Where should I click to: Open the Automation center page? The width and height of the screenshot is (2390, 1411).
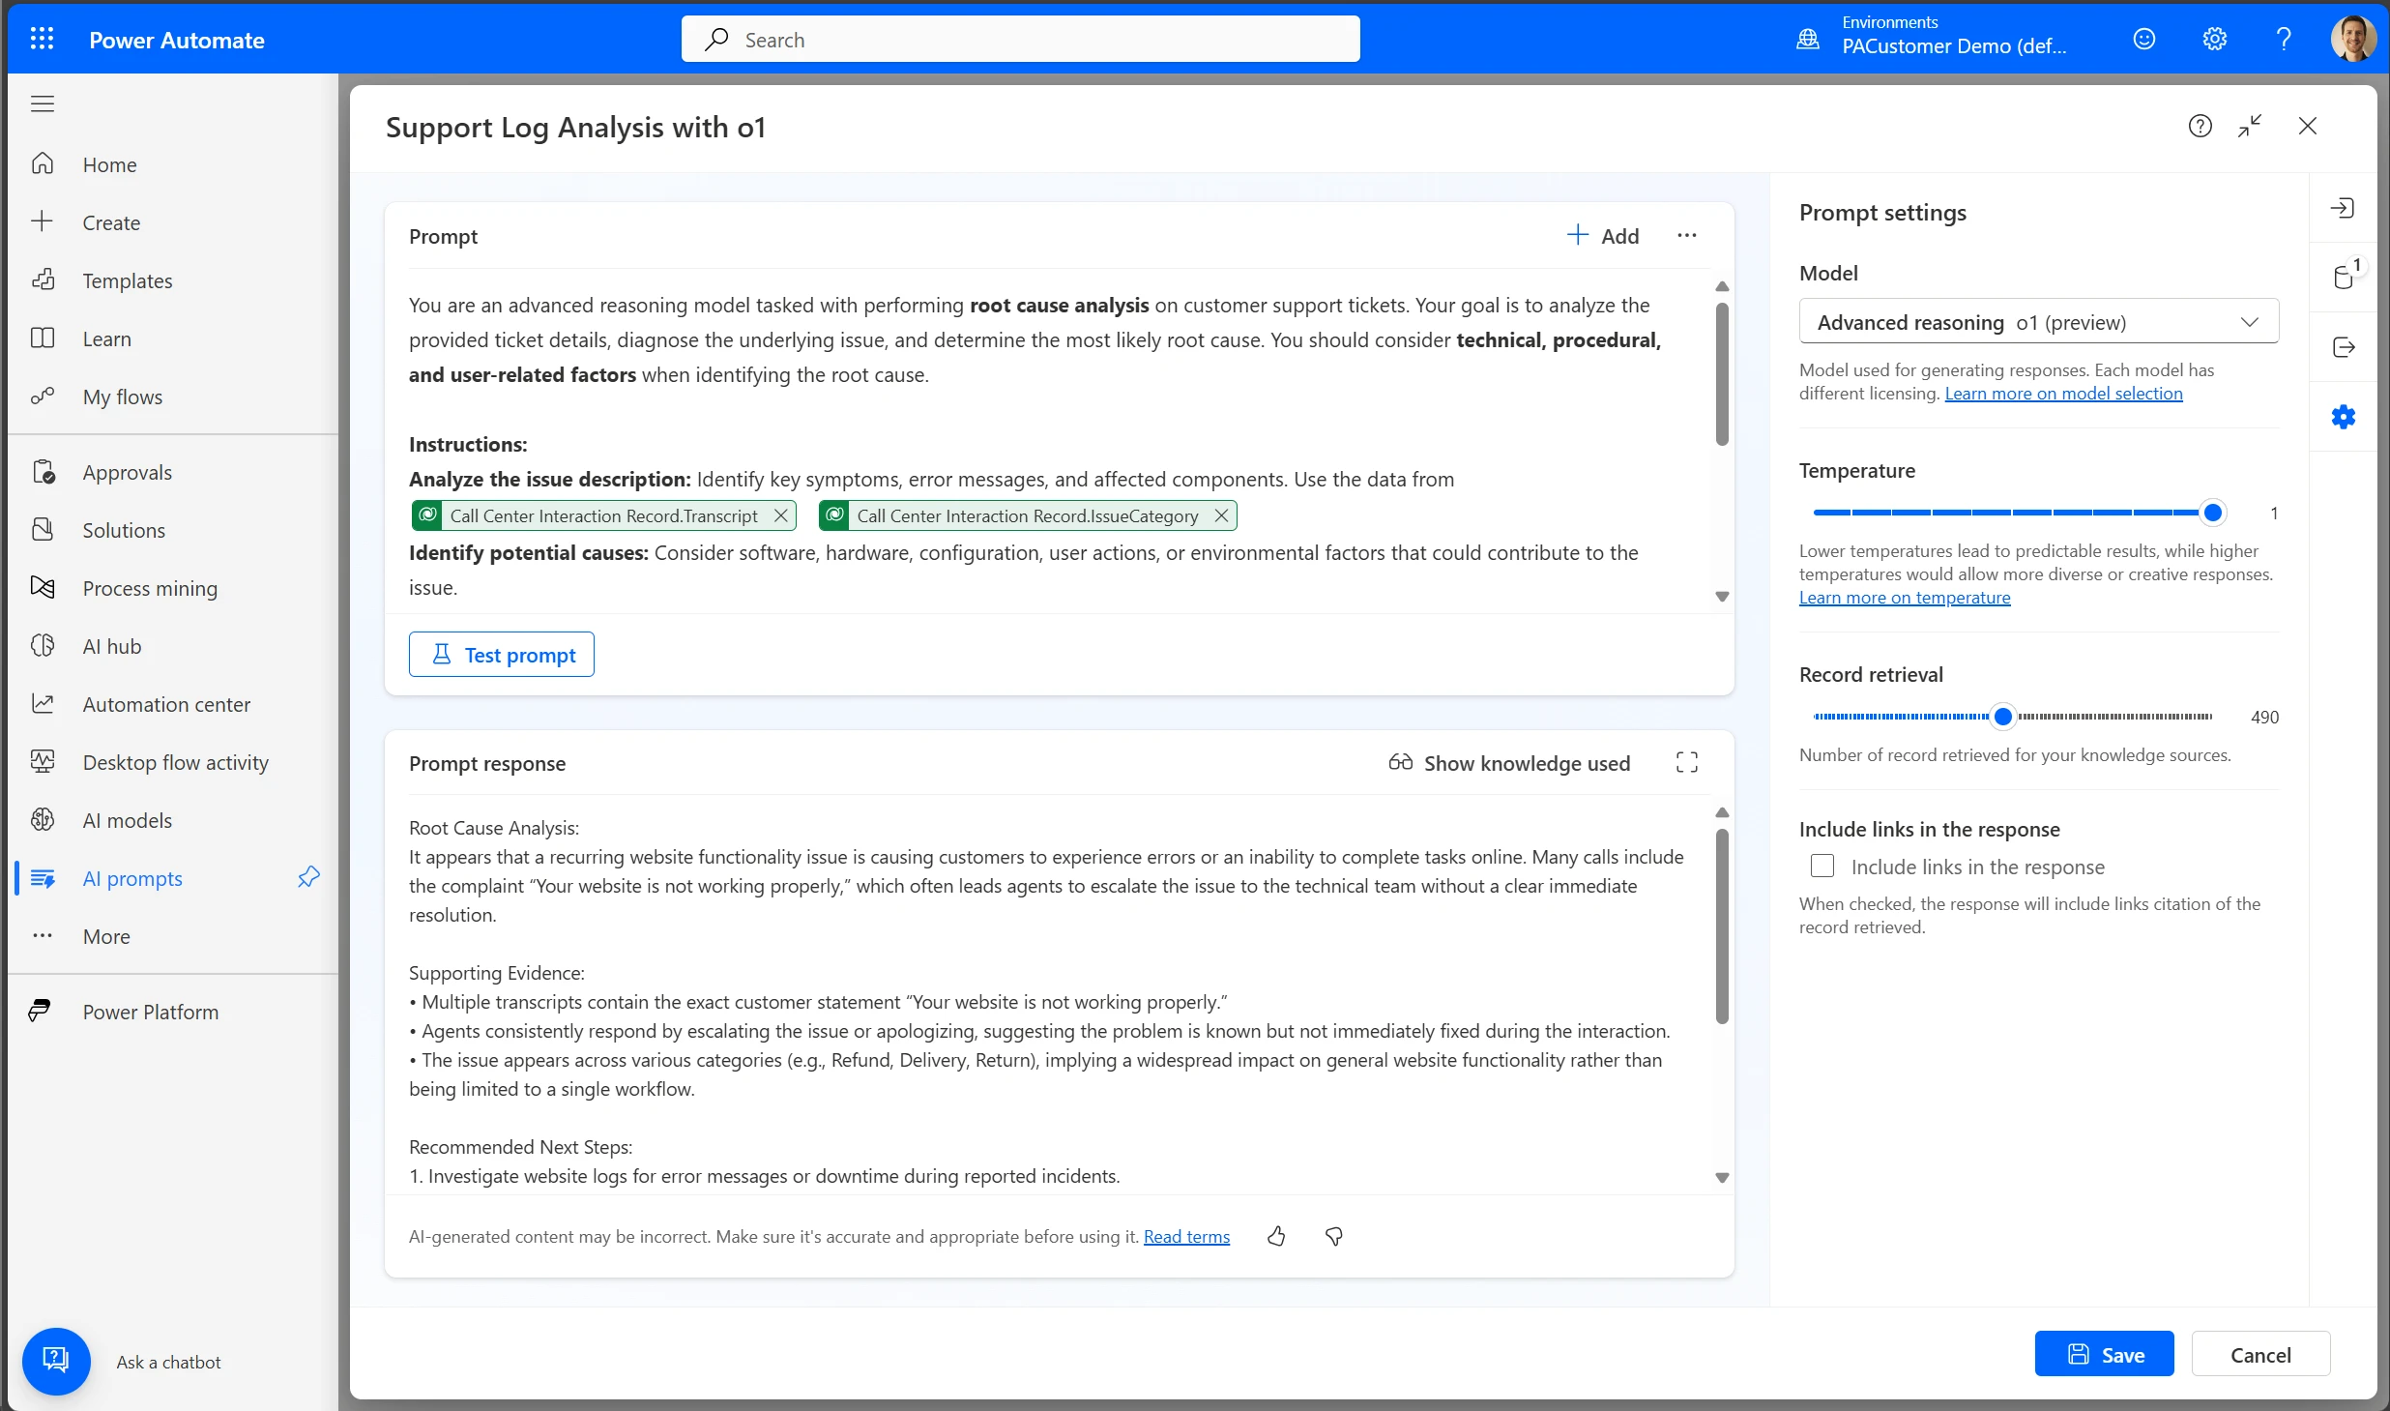coord(167,703)
